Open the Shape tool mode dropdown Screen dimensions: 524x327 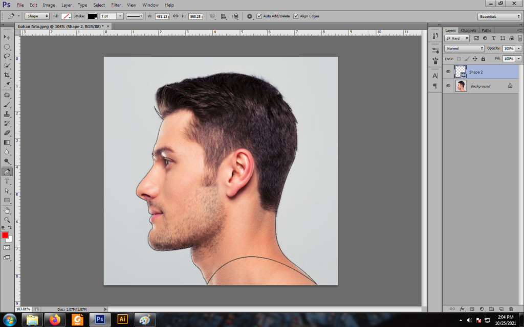(x=37, y=16)
